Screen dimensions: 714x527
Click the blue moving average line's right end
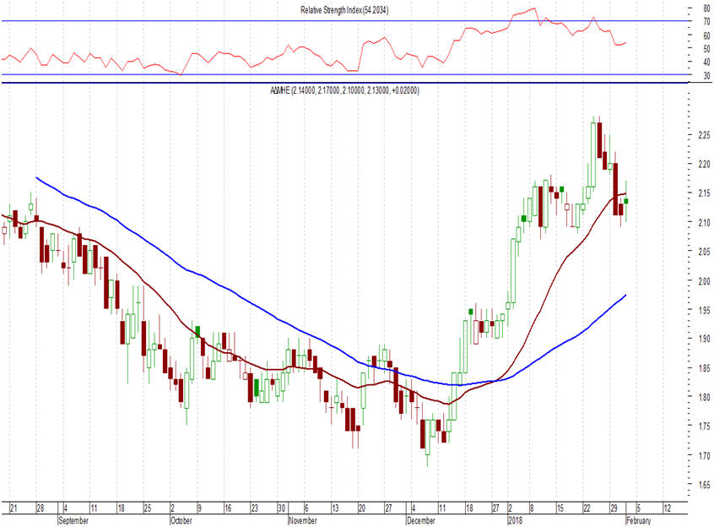coord(625,296)
